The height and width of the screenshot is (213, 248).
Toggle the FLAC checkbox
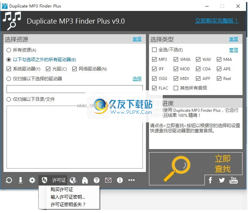(x=154, y=88)
